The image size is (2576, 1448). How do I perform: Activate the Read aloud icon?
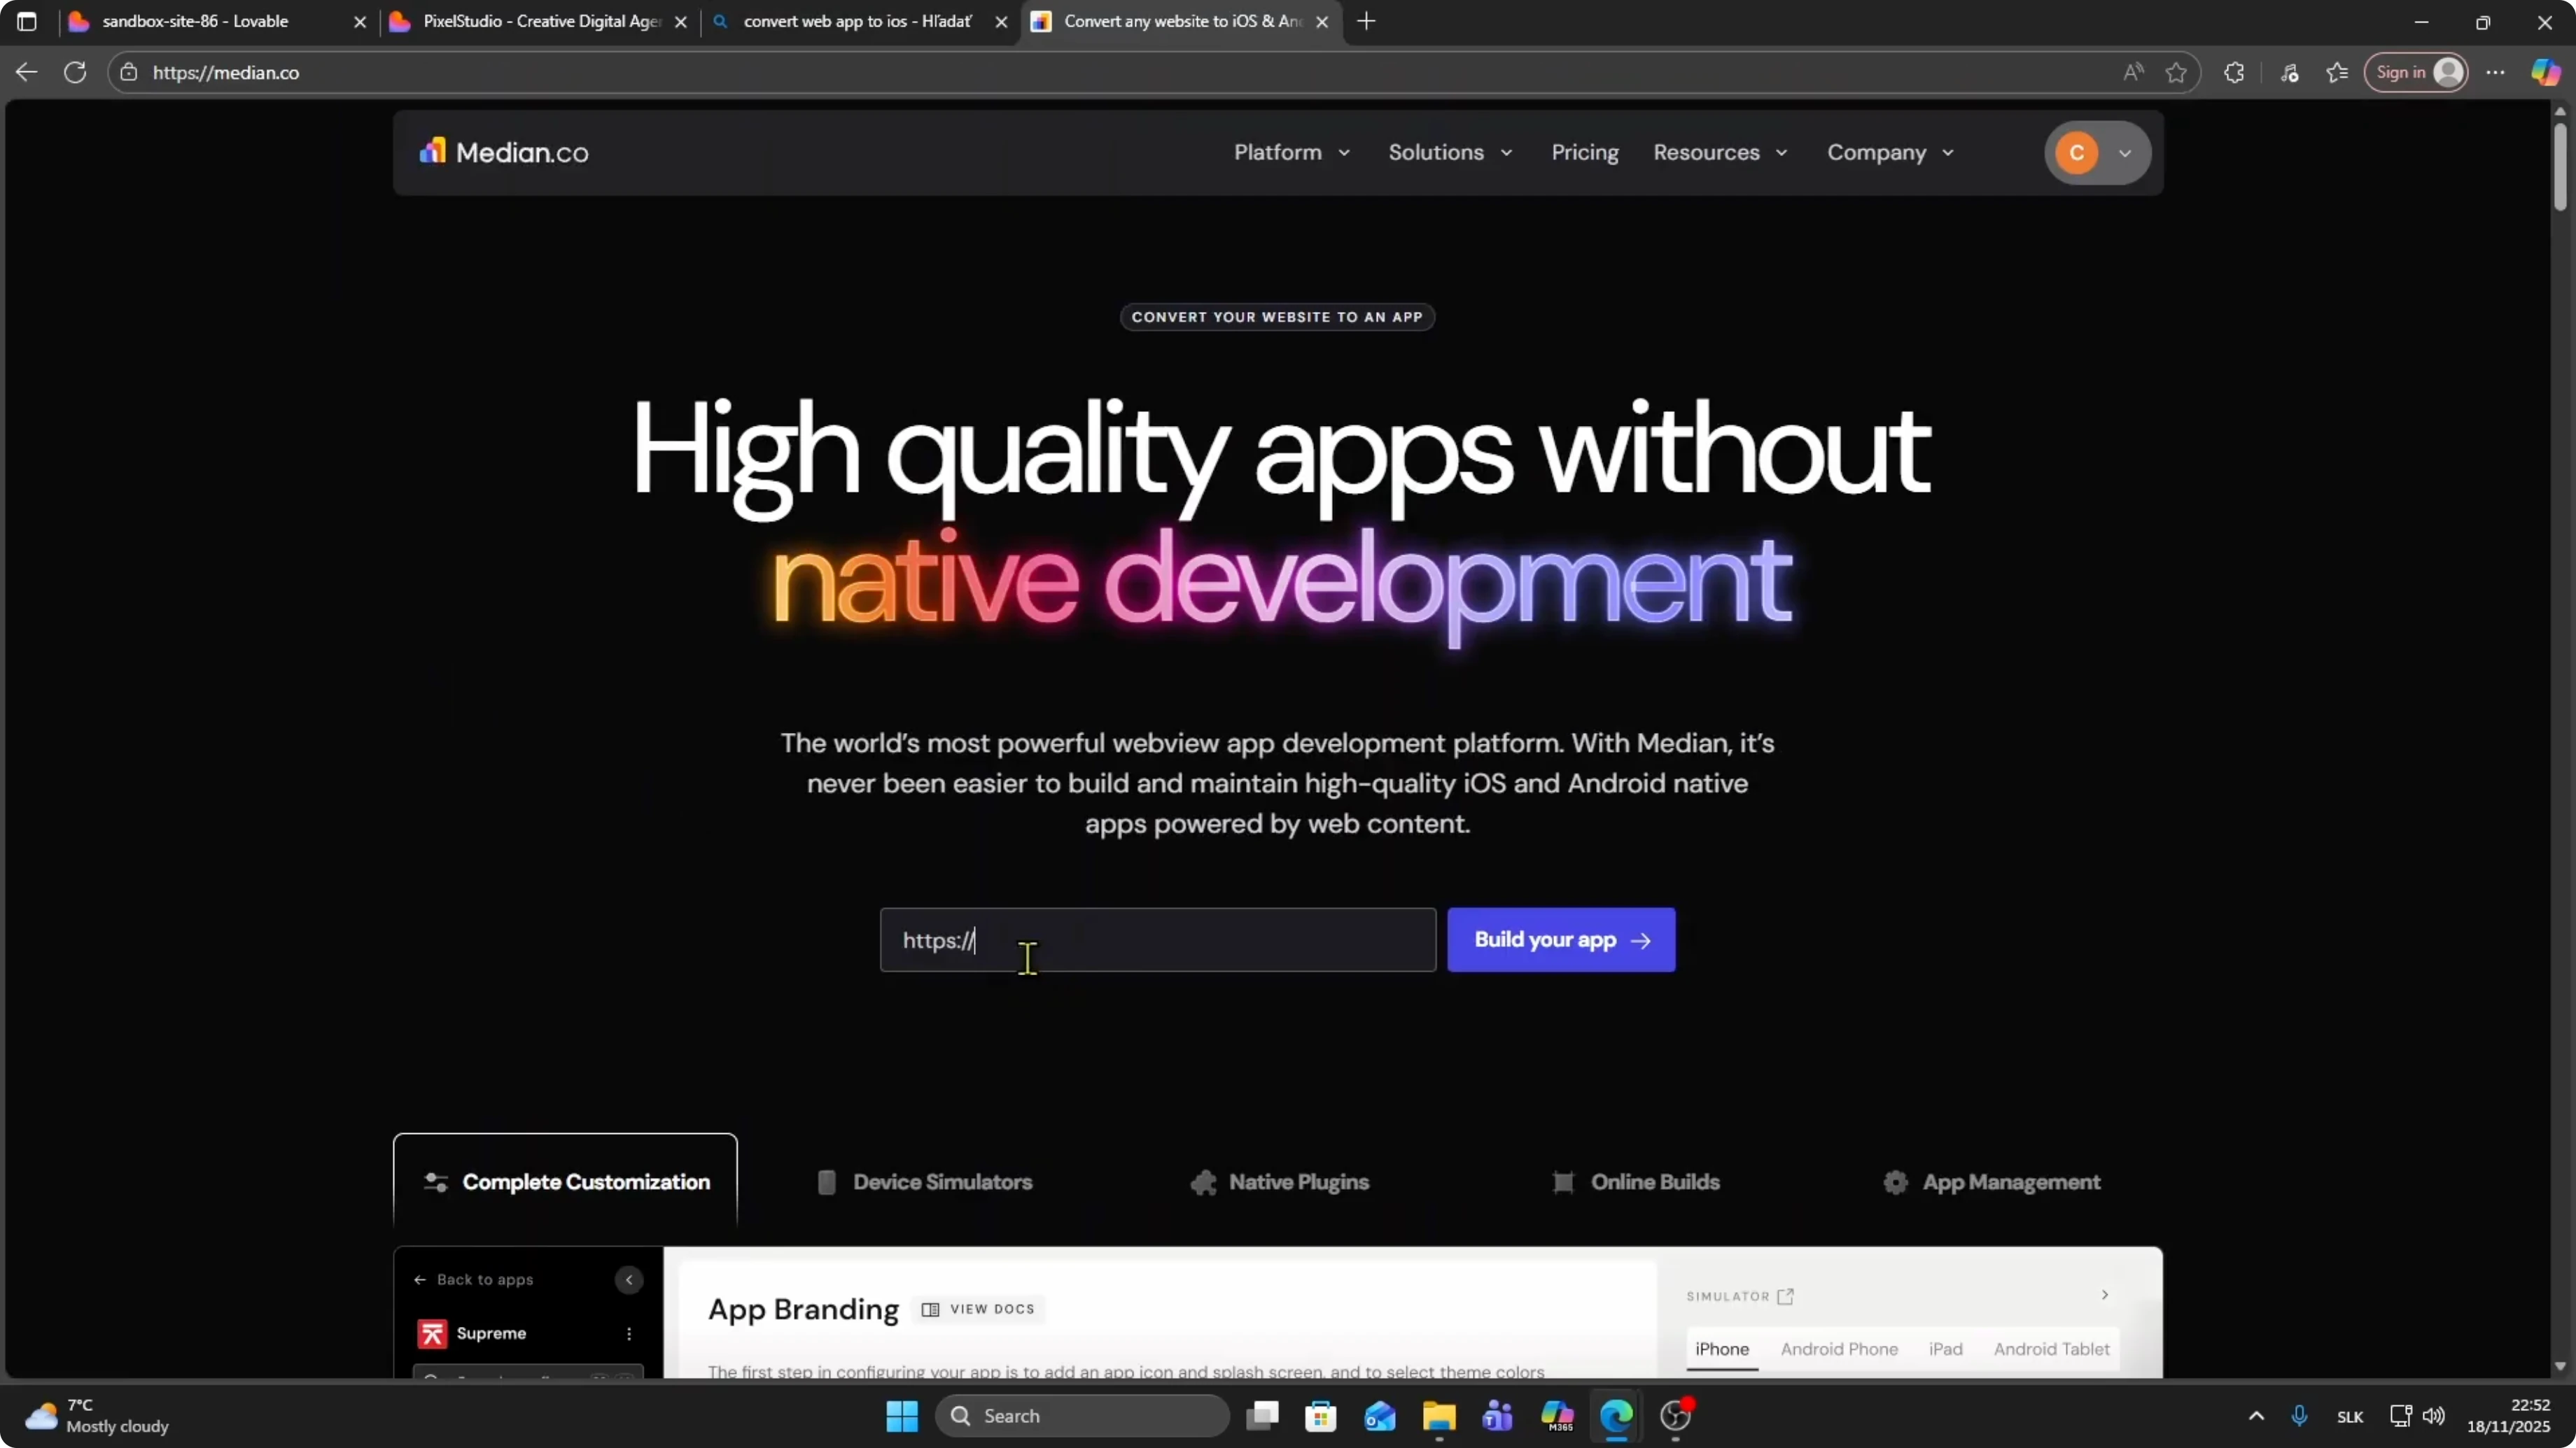2133,72
